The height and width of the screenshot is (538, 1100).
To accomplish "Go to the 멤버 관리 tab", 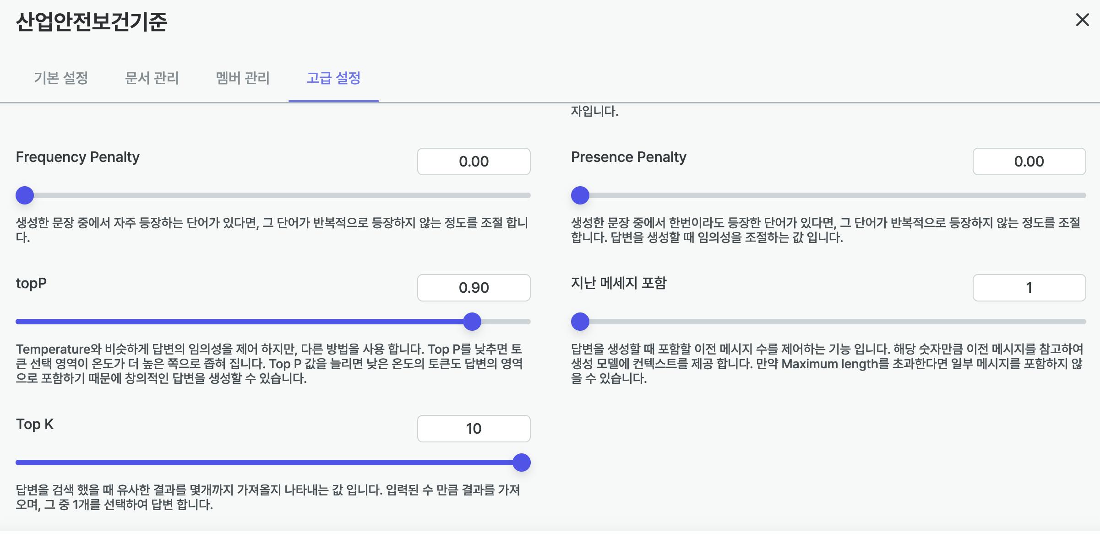I will [242, 78].
